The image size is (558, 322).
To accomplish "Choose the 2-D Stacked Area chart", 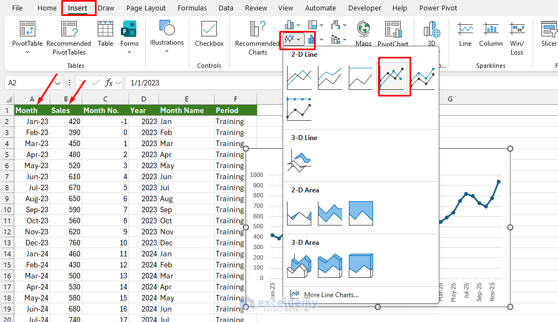I will [x=330, y=213].
